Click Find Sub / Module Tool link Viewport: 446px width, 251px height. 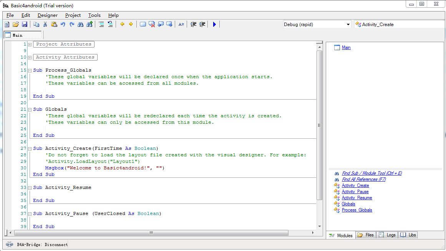[372, 173]
